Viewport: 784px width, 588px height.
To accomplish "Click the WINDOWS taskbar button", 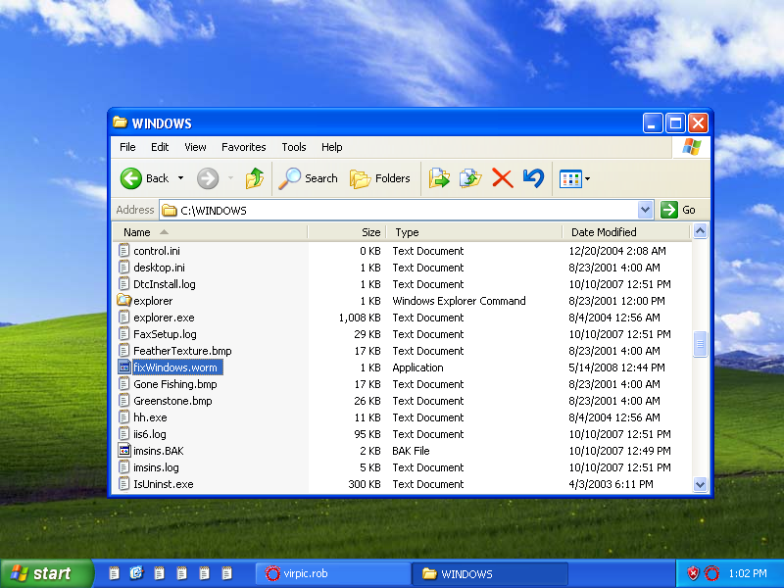I will [x=490, y=573].
